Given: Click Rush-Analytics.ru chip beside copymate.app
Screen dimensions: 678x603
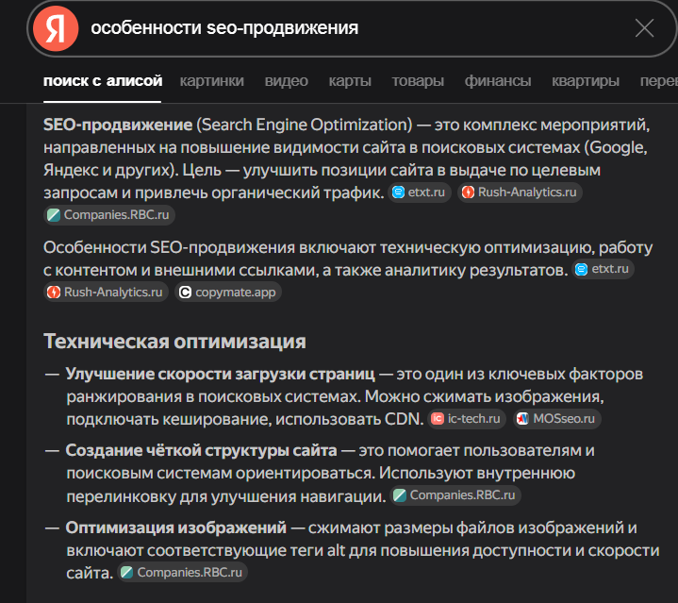Looking at the screenshot, I should (x=106, y=293).
